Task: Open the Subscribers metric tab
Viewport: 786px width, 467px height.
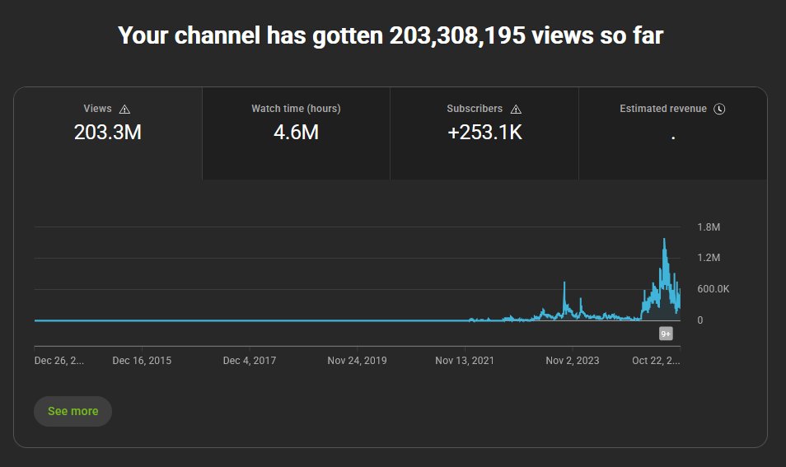Action: [484, 133]
